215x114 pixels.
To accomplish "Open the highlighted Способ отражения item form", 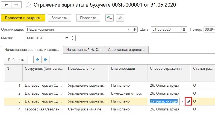I will coord(188,101).
